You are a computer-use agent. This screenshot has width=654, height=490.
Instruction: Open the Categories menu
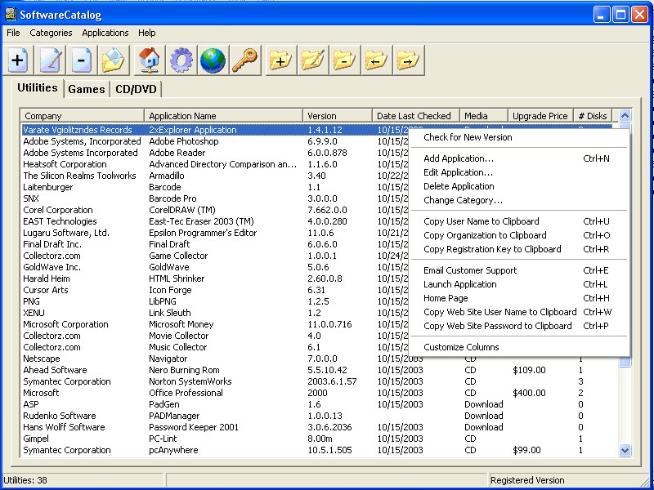pos(51,33)
